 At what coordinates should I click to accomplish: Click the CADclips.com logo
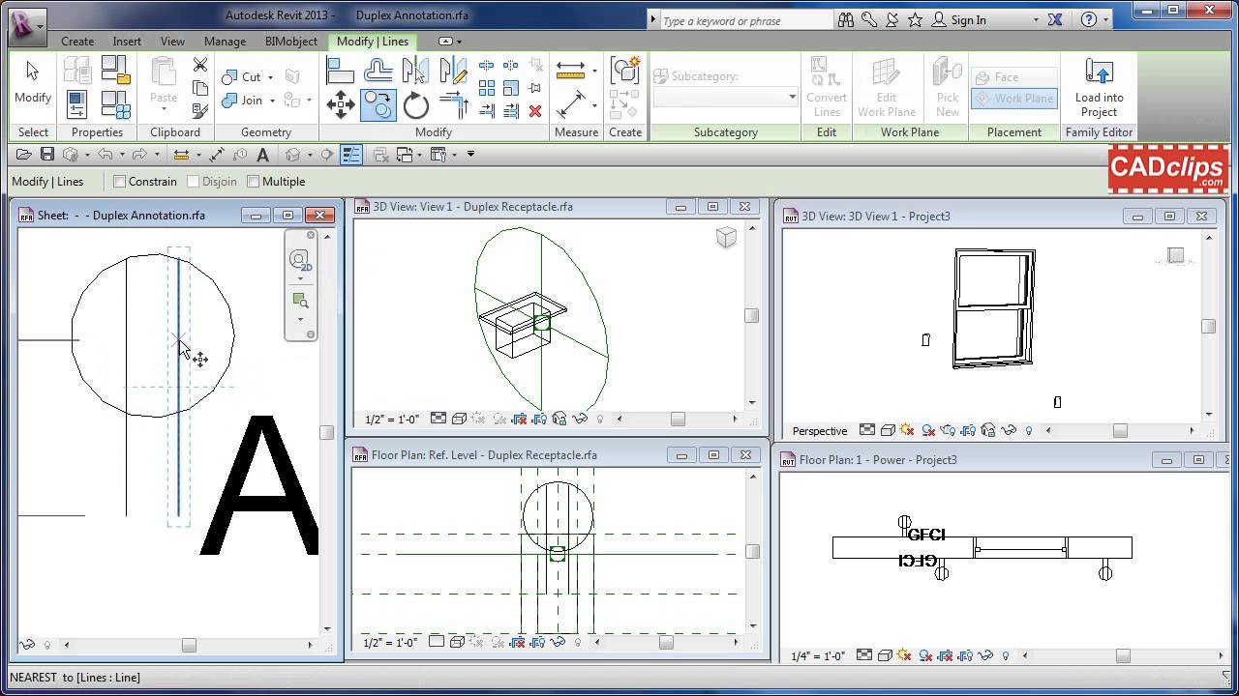(x=1168, y=170)
